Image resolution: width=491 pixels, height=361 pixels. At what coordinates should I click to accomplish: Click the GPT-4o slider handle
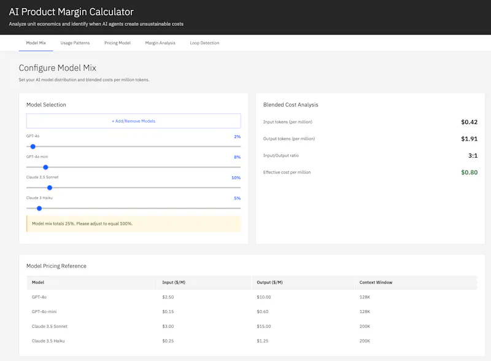click(x=33, y=146)
